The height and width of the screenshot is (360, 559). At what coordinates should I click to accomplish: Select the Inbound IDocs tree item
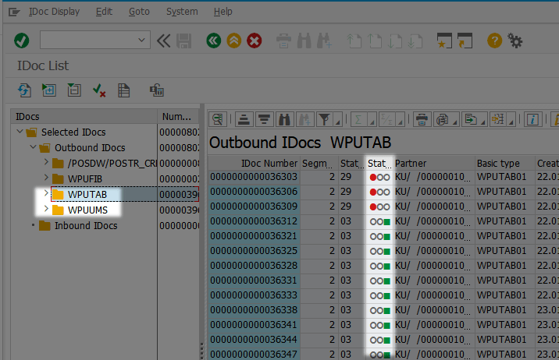[x=85, y=226]
